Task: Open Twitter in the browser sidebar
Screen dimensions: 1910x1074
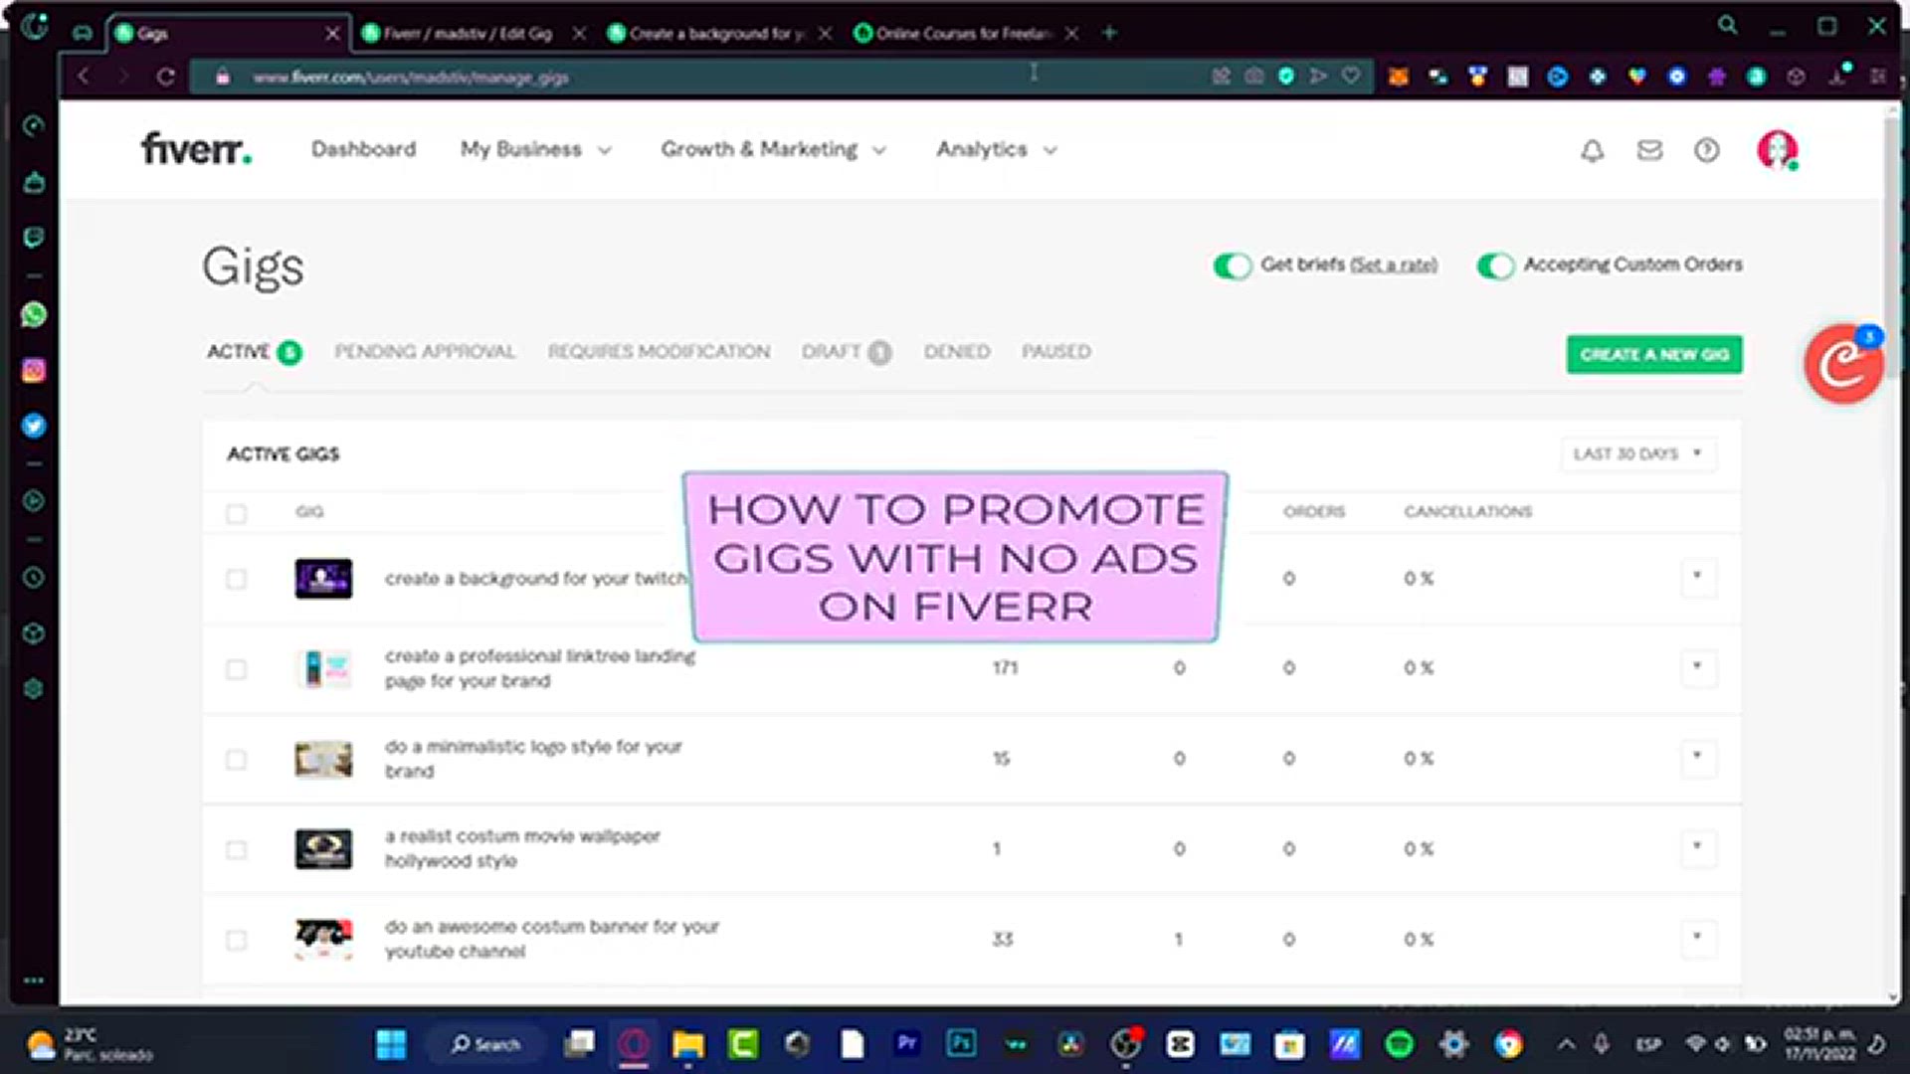Action: click(x=34, y=426)
